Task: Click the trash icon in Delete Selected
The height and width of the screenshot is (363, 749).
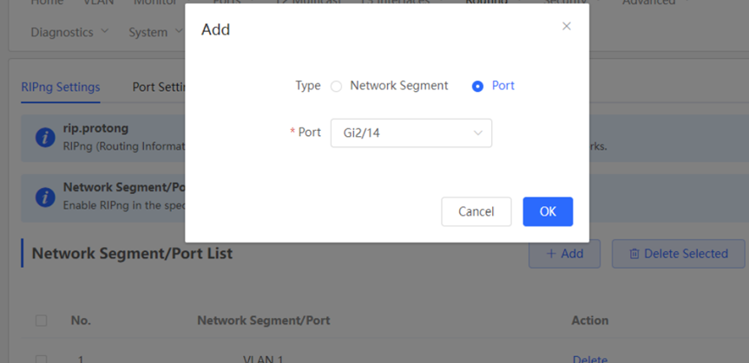Action: [634, 254]
